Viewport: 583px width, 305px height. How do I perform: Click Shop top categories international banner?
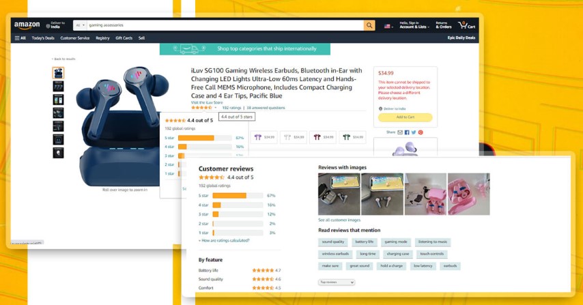(245, 49)
